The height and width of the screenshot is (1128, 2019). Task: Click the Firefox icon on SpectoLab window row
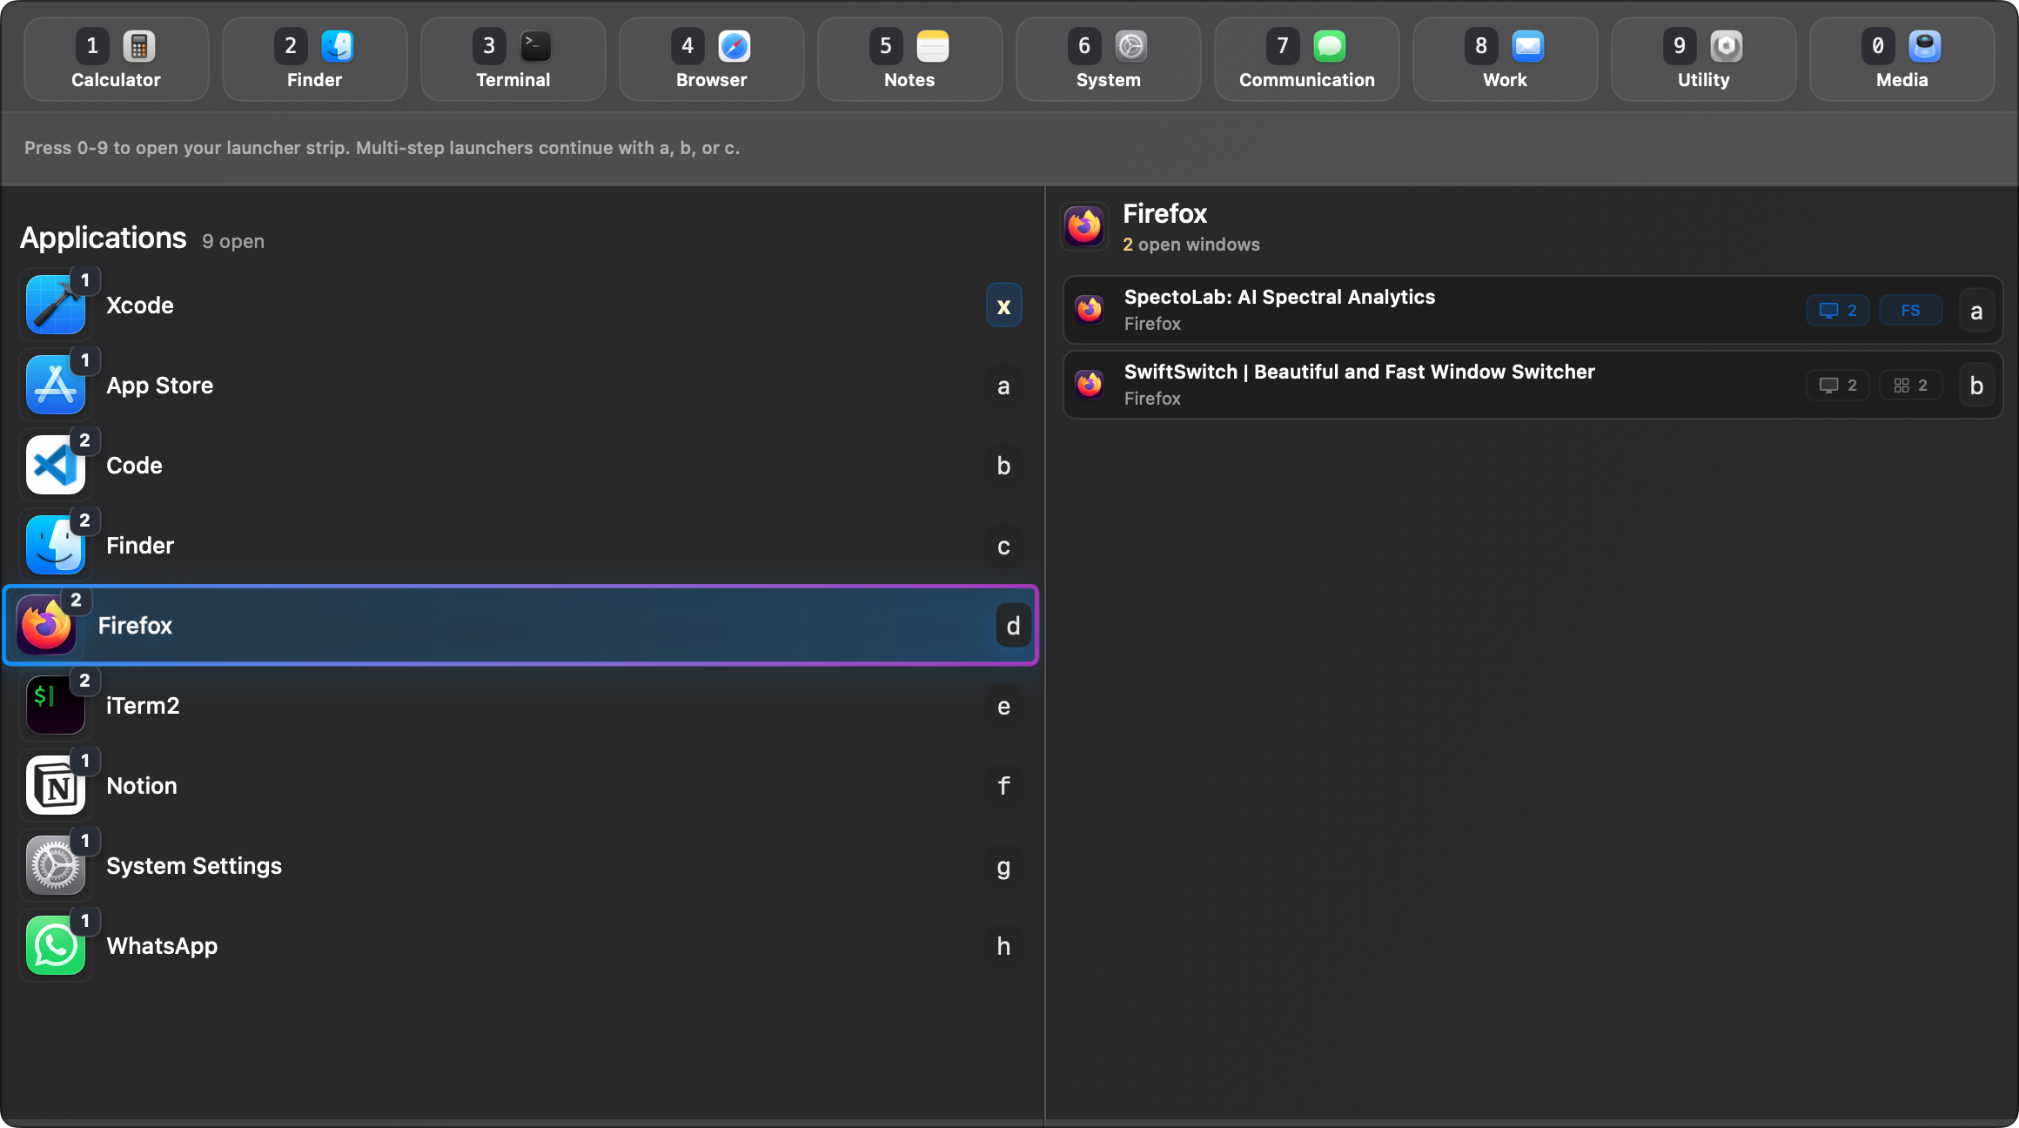1090,310
